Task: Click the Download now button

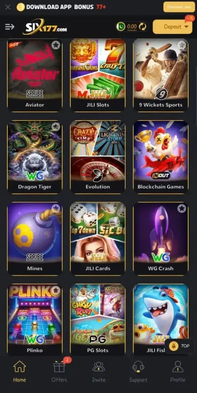Action: pos(179,7)
